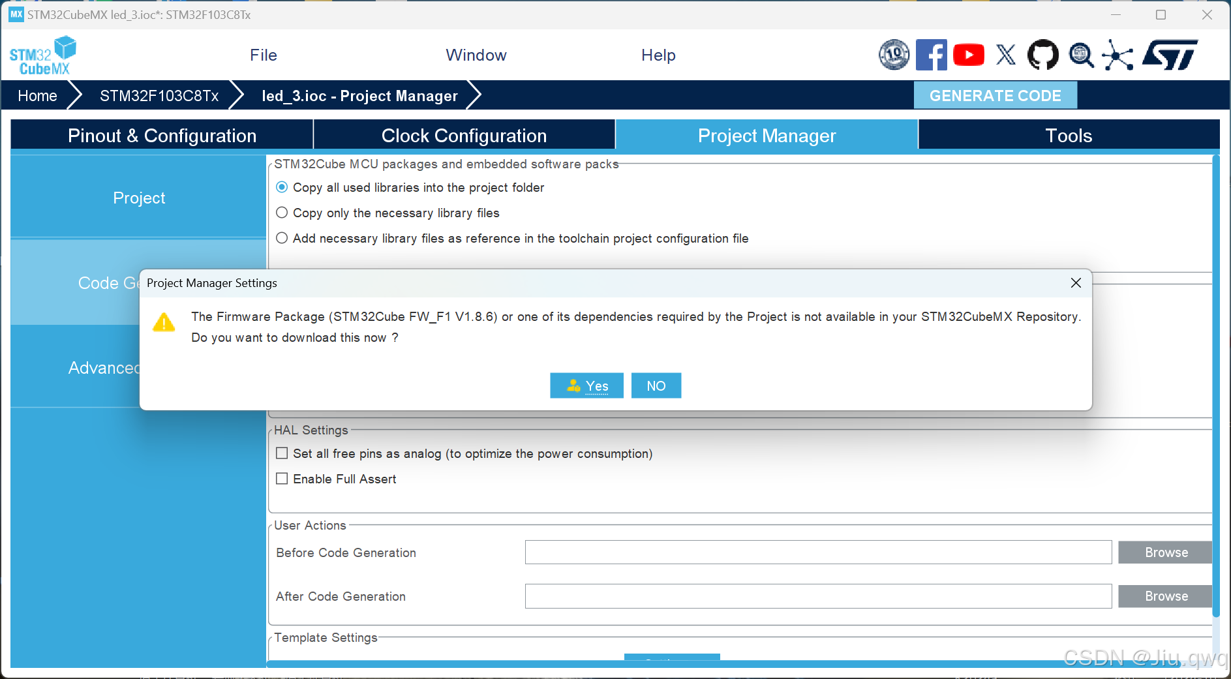Open the Advanced Settings side tab
The image size is (1231, 679).
(x=75, y=367)
